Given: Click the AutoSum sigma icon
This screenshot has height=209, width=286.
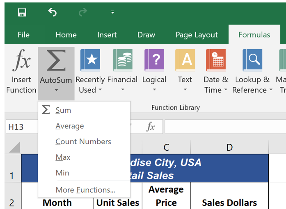Looking at the screenshot, I should tap(56, 60).
